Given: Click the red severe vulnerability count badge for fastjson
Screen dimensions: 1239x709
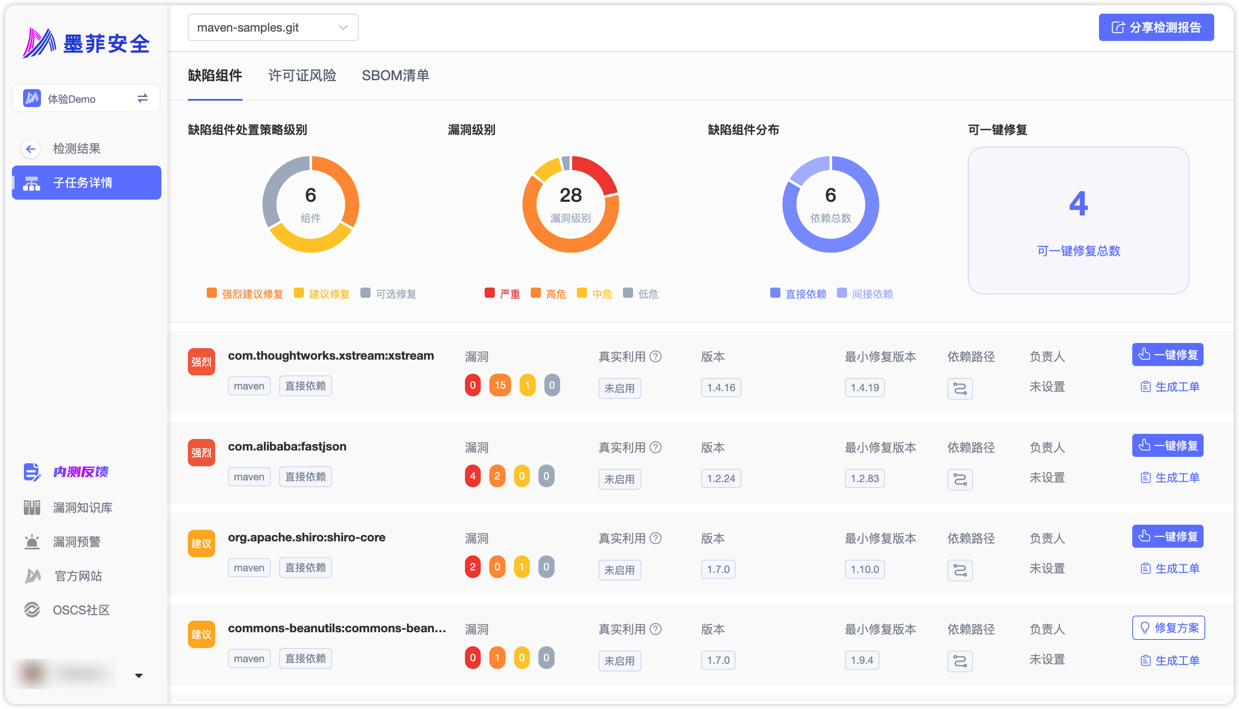Looking at the screenshot, I should click(472, 476).
